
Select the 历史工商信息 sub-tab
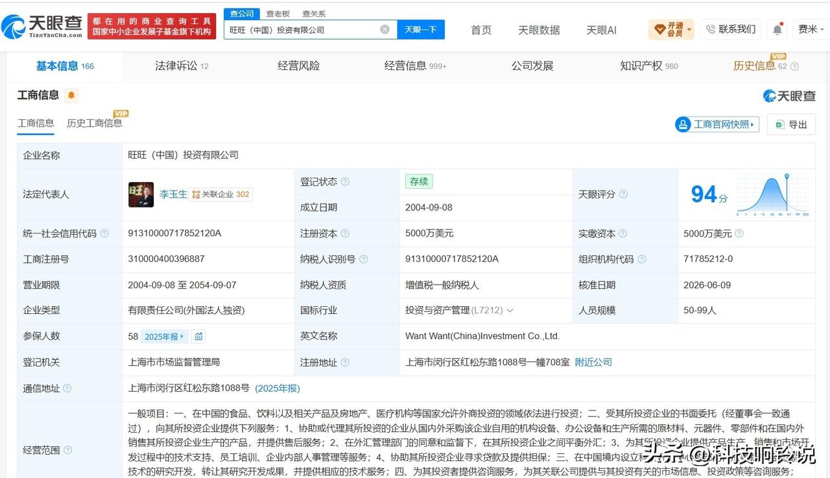(x=95, y=122)
